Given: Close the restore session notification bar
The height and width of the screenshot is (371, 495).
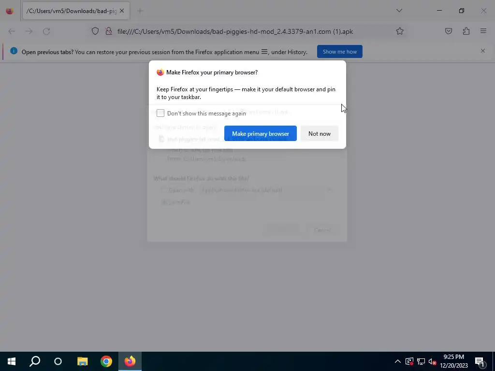Looking at the screenshot, I should click(483, 51).
